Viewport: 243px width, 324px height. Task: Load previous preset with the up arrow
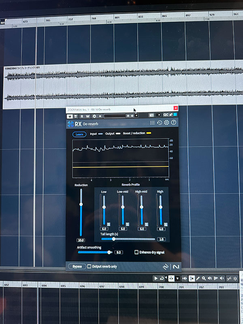point(128,116)
